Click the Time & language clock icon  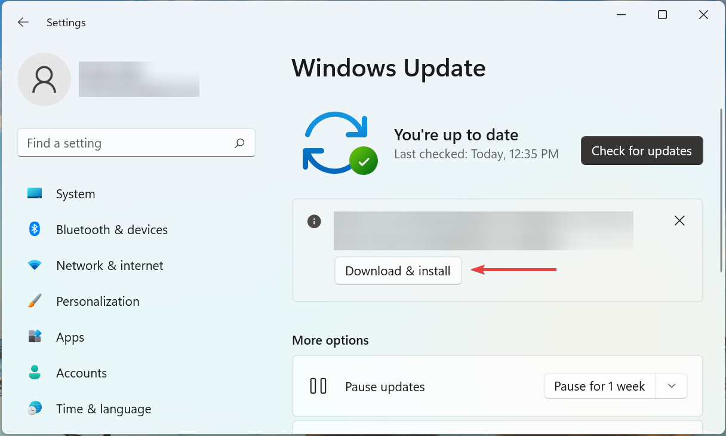coord(35,409)
